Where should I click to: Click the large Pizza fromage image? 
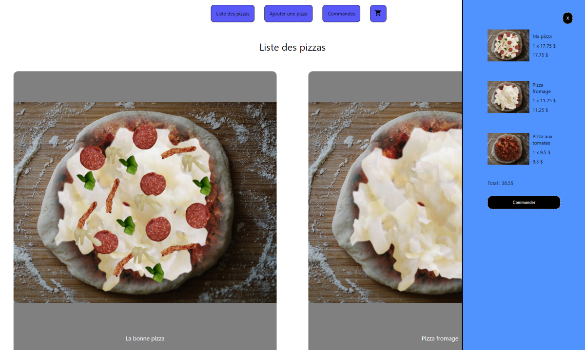pos(385,203)
